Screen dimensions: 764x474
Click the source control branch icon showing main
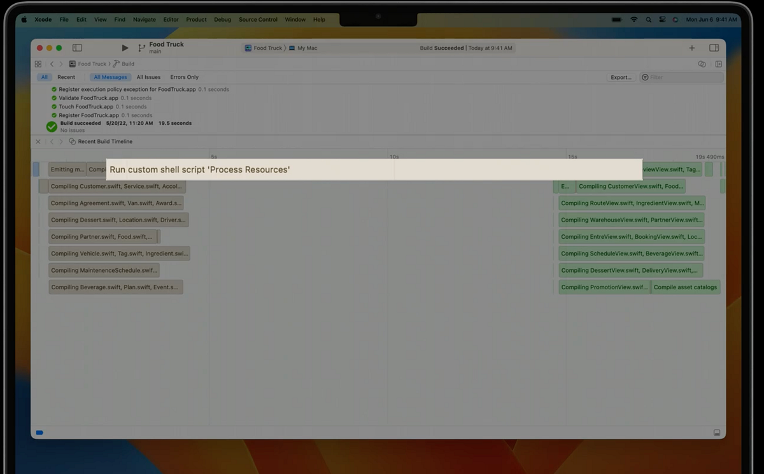(x=141, y=48)
